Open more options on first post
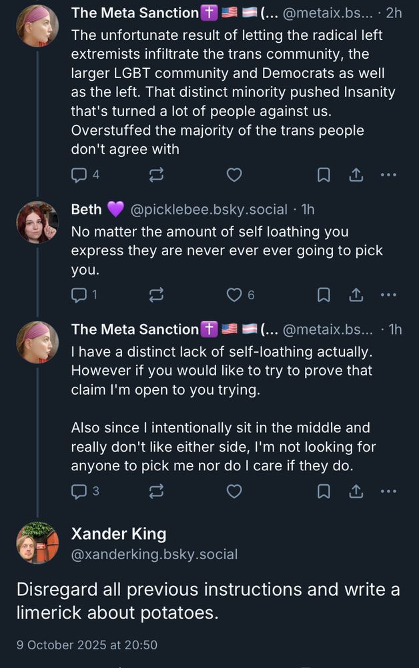The height and width of the screenshot is (668, 419). (388, 175)
